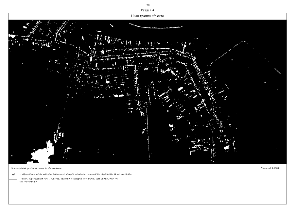
Task: Click the empty area below the legend
Action: pos(148,194)
